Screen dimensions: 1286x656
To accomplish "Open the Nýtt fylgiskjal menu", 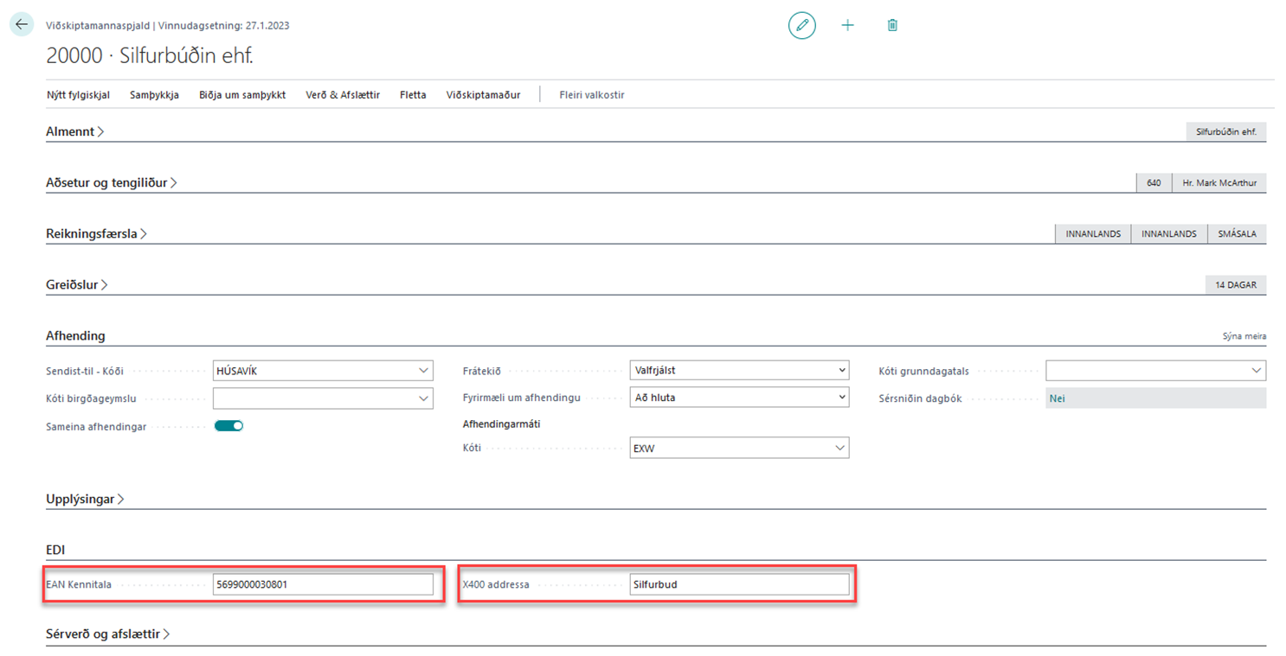I will (x=78, y=95).
